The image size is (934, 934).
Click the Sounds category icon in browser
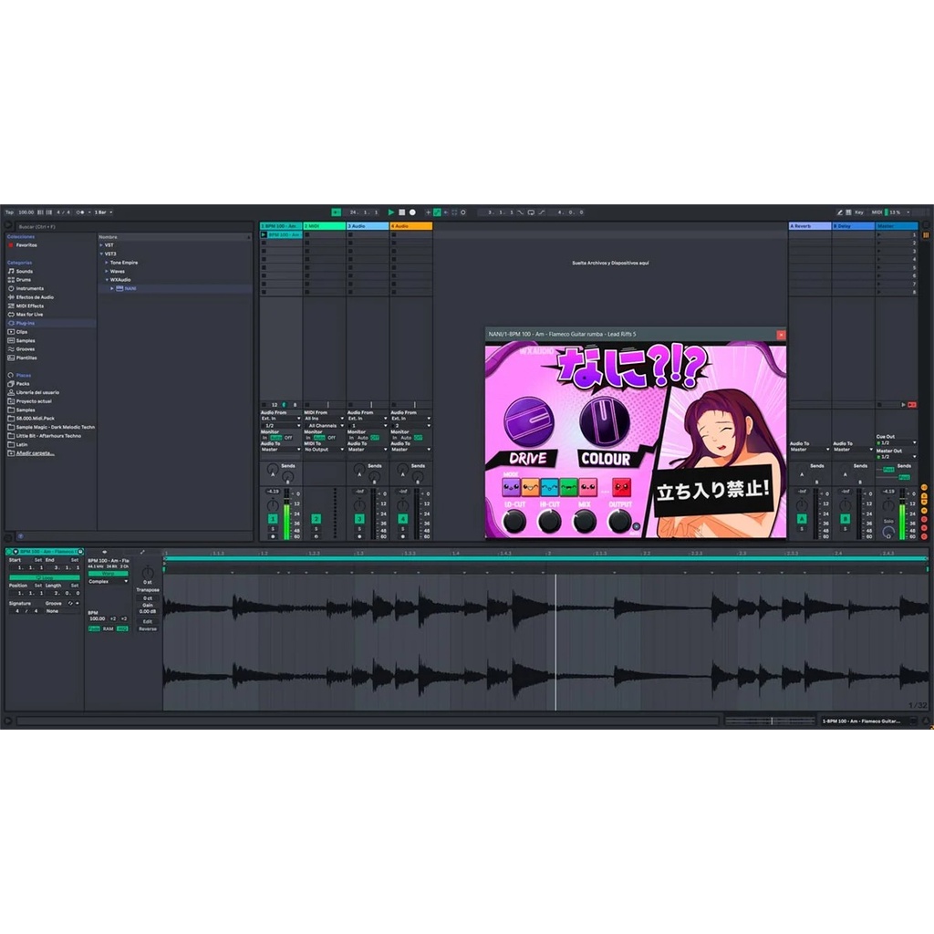tap(11, 271)
